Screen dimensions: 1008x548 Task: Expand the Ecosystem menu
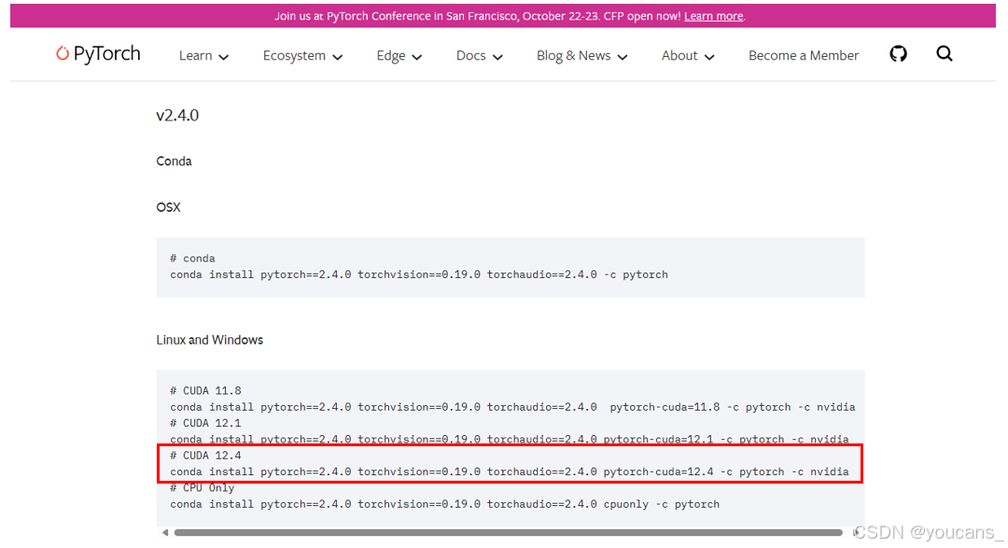(302, 56)
